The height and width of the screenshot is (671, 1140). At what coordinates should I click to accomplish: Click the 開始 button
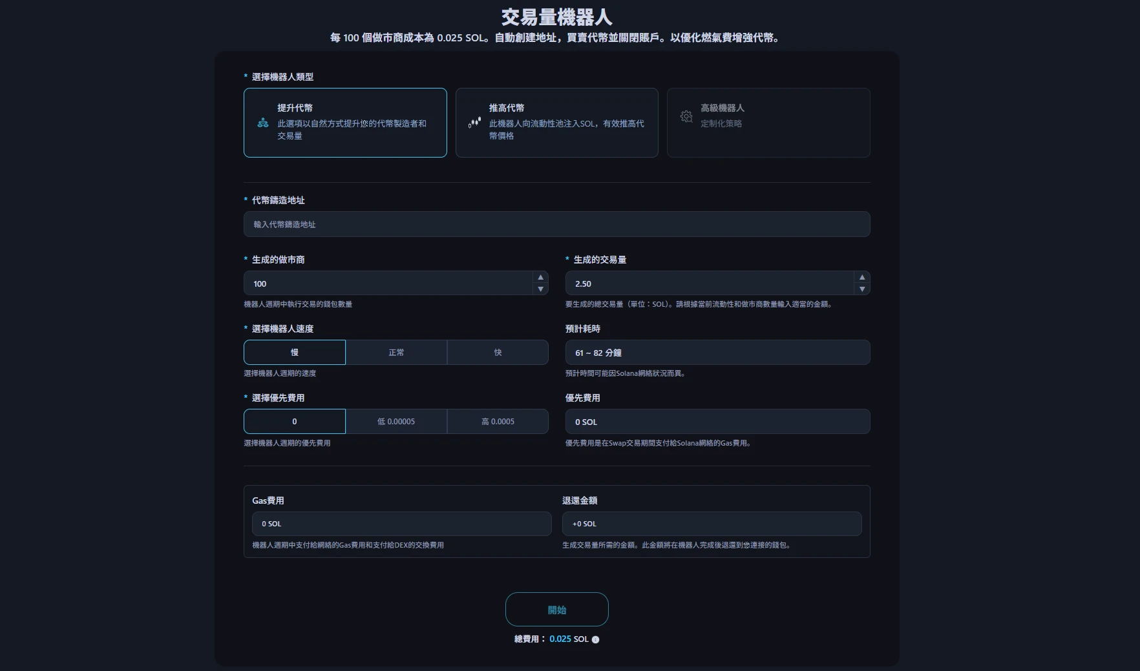(556, 609)
